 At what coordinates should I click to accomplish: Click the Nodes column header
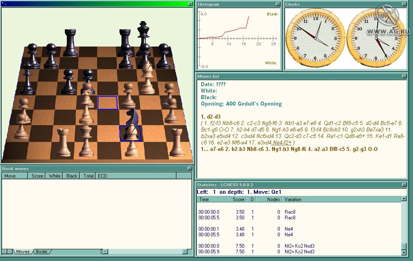tap(269, 199)
